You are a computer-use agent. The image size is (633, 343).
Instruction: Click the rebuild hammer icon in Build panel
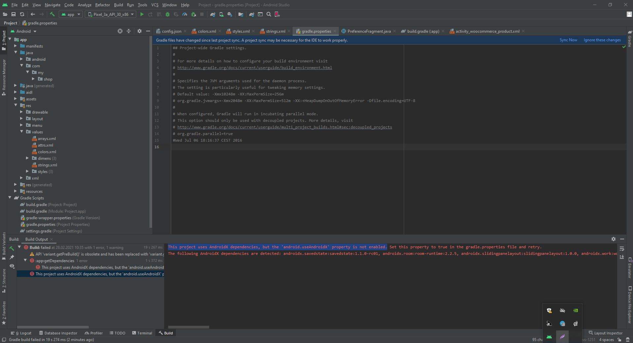pos(12,248)
